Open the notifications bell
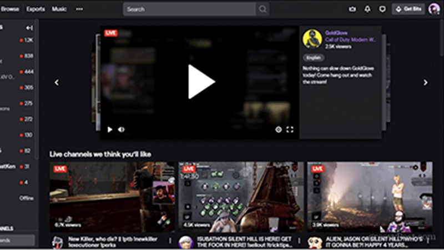 [x=367, y=9]
